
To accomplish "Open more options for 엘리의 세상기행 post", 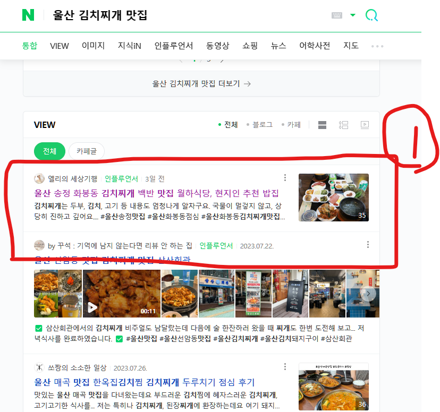I will coord(285,178).
